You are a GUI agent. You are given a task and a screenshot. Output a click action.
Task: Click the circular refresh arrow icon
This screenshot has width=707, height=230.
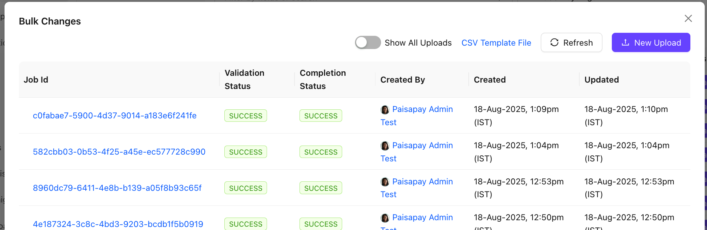pyautogui.click(x=554, y=43)
